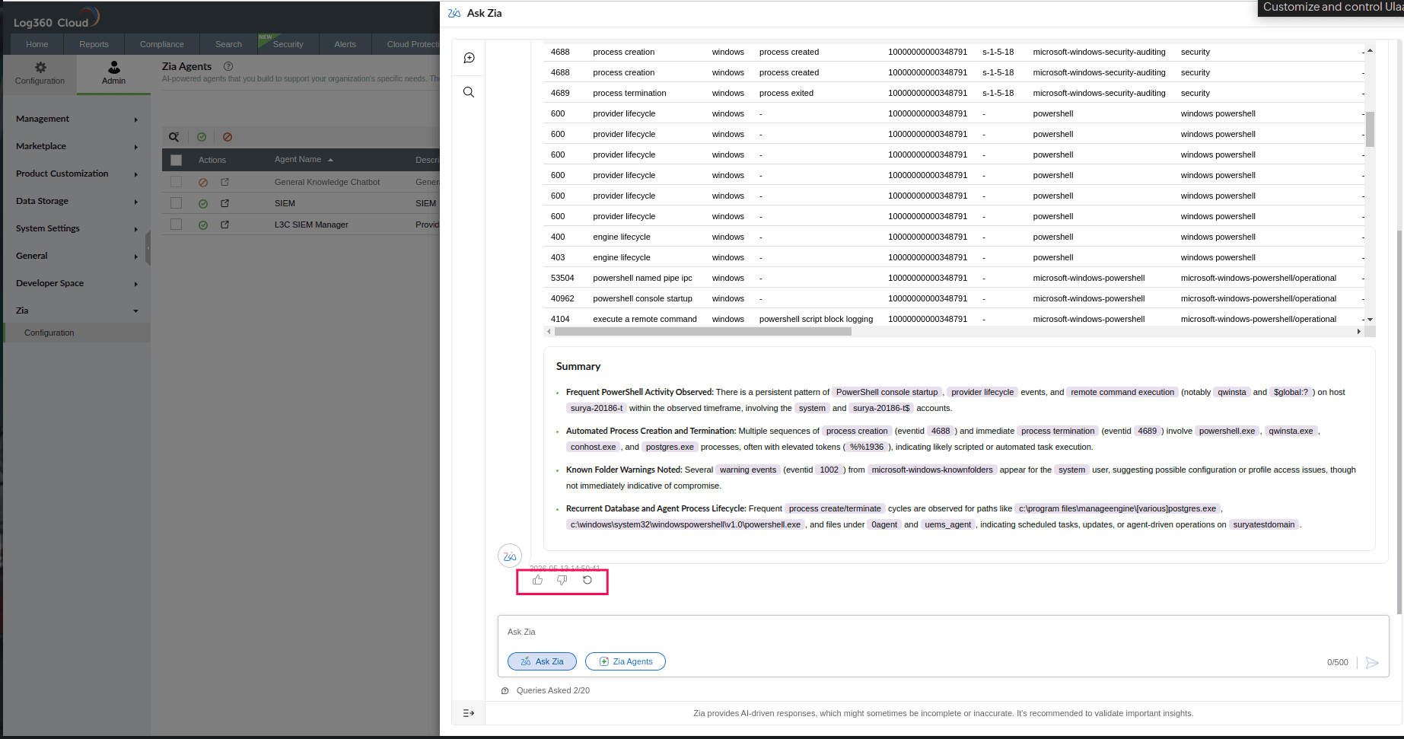Image resolution: width=1404 pixels, height=739 pixels.
Task: Regenerate Zia's response
Action: pyautogui.click(x=587, y=580)
